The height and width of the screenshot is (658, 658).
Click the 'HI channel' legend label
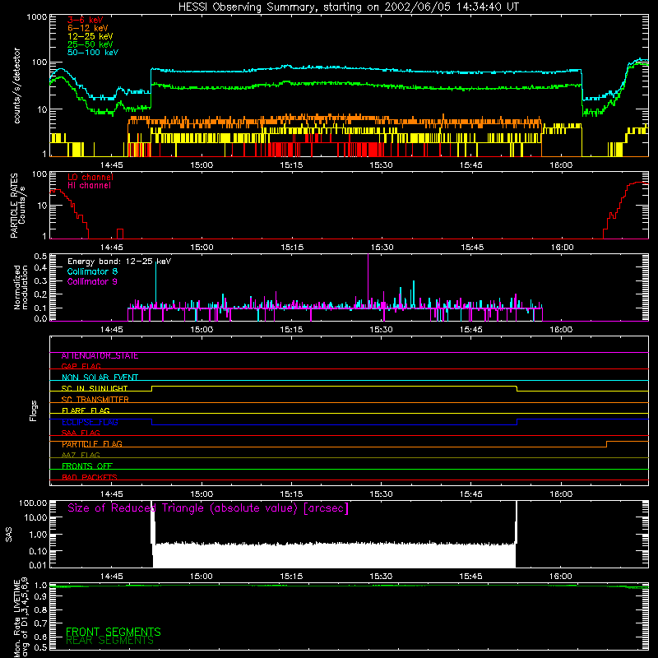click(89, 186)
